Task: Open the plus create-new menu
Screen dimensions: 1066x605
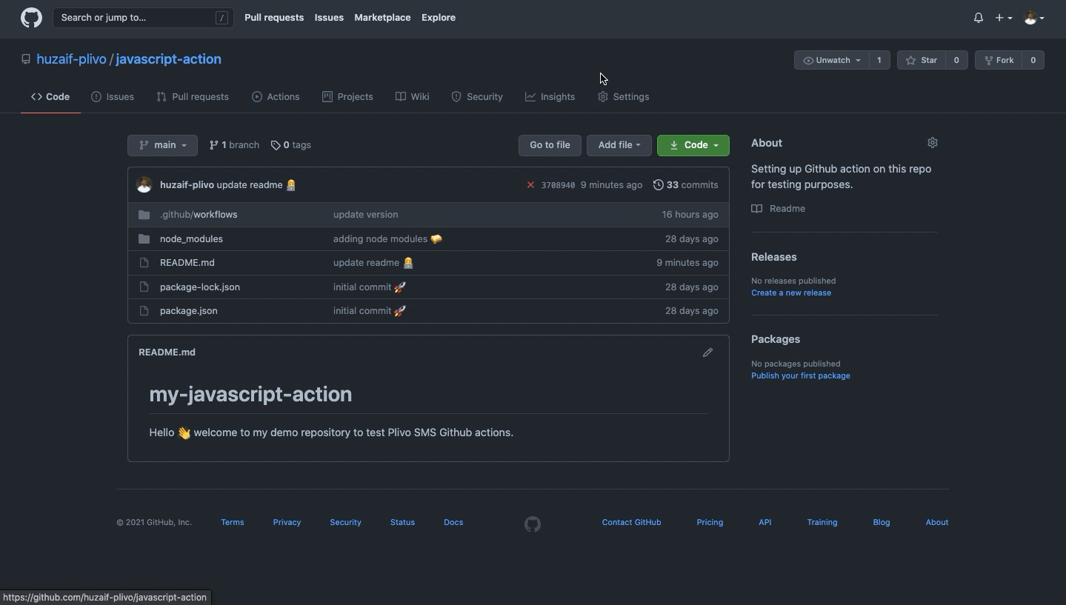Action: click(x=1003, y=18)
